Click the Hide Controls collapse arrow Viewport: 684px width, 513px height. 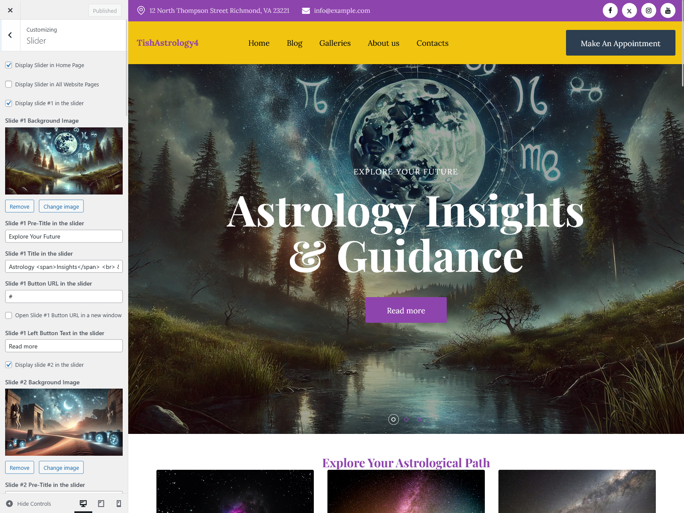pyautogui.click(x=9, y=504)
